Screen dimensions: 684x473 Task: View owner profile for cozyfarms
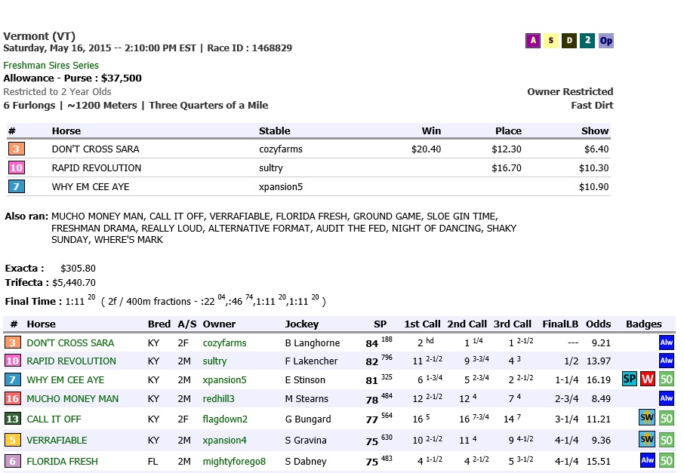click(224, 343)
